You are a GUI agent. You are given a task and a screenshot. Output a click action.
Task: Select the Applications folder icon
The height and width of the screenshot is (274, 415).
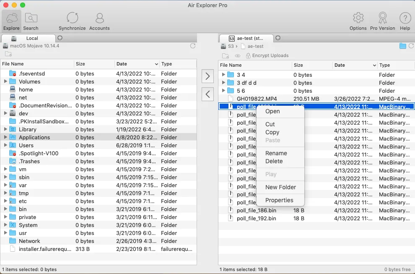coord(13,137)
